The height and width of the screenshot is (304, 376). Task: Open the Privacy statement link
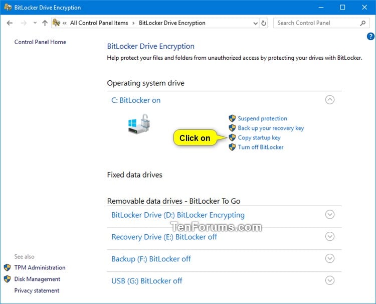click(37, 290)
